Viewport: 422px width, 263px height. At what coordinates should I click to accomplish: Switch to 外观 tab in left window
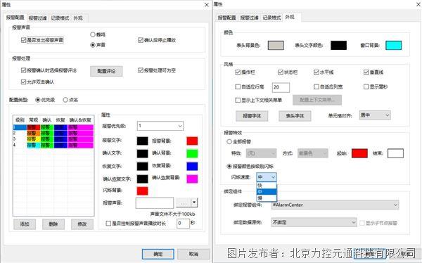tap(78, 18)
